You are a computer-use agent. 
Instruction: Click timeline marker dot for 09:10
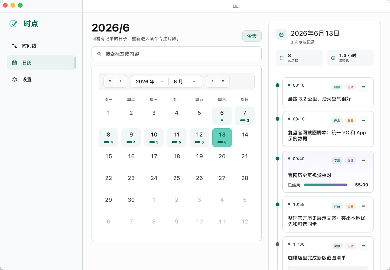[277, 119]
